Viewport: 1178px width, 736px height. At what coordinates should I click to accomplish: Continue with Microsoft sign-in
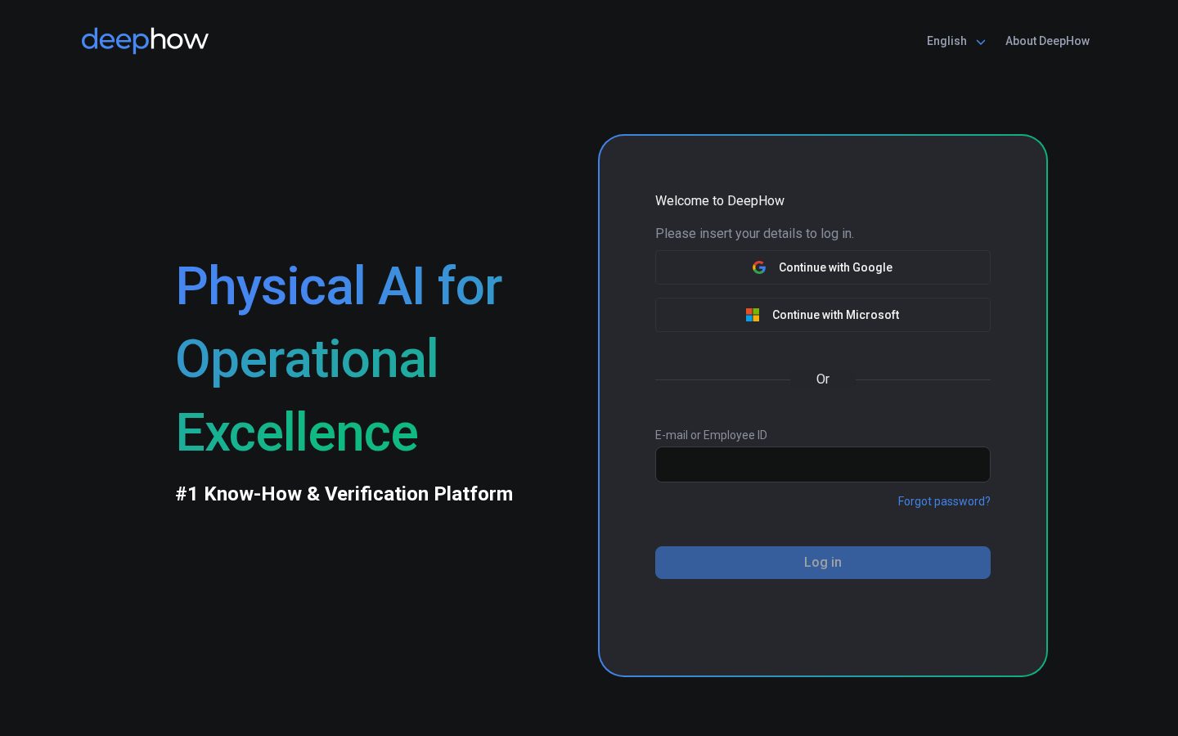pos(823,315)
